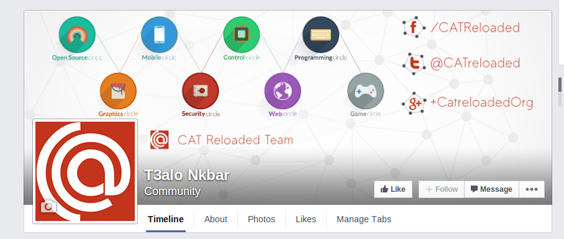
Task: Click the +CatreloadedOrg text
Action: tap(481, 103)
